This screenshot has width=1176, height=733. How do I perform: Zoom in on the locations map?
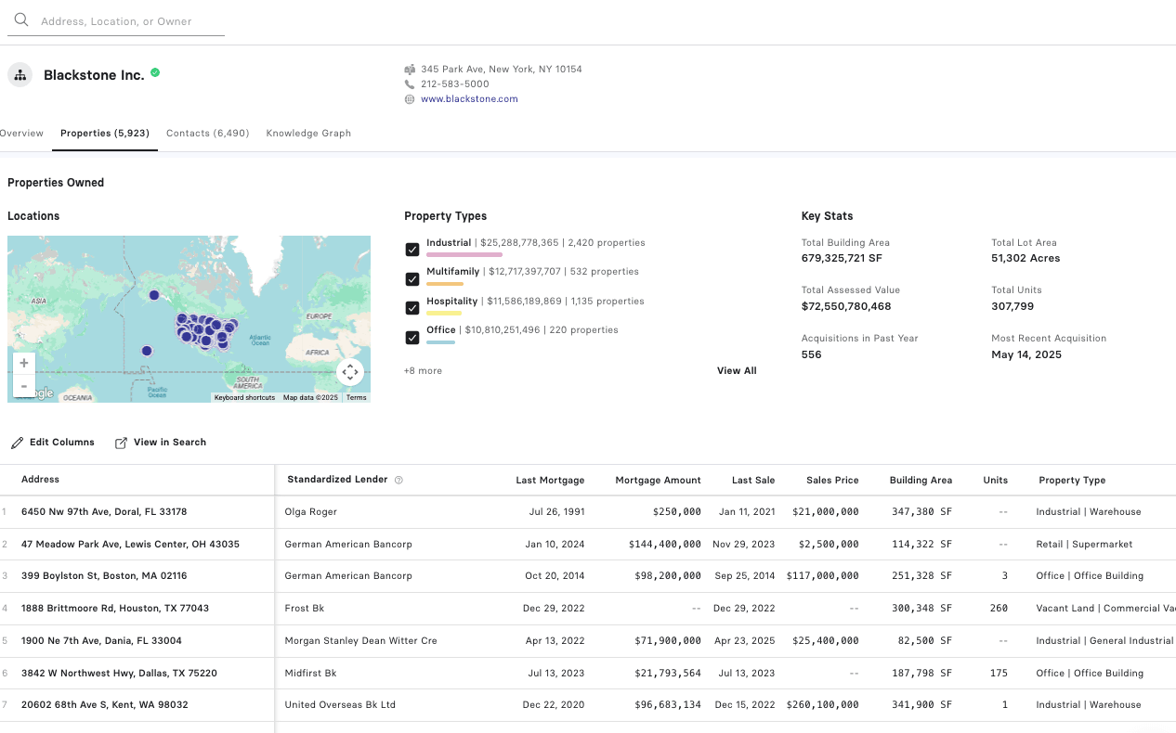(24, 363)
